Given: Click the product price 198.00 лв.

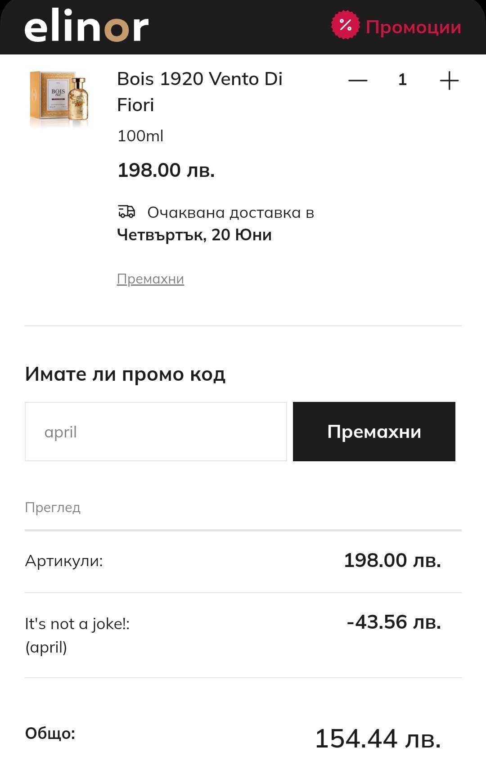Looking at the screenshot, I should pos(166,170).
